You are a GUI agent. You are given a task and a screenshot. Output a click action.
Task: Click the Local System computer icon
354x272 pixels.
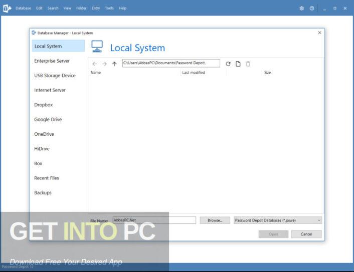click(x=97, y=47)
